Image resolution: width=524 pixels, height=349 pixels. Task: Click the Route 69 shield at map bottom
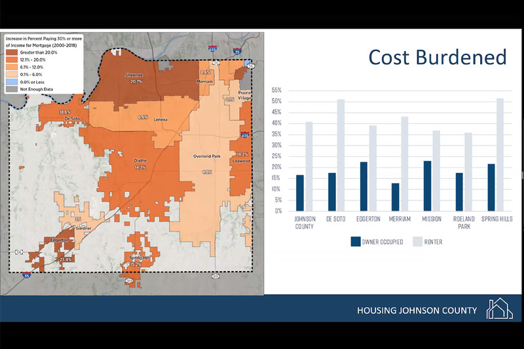pos(215,276)
